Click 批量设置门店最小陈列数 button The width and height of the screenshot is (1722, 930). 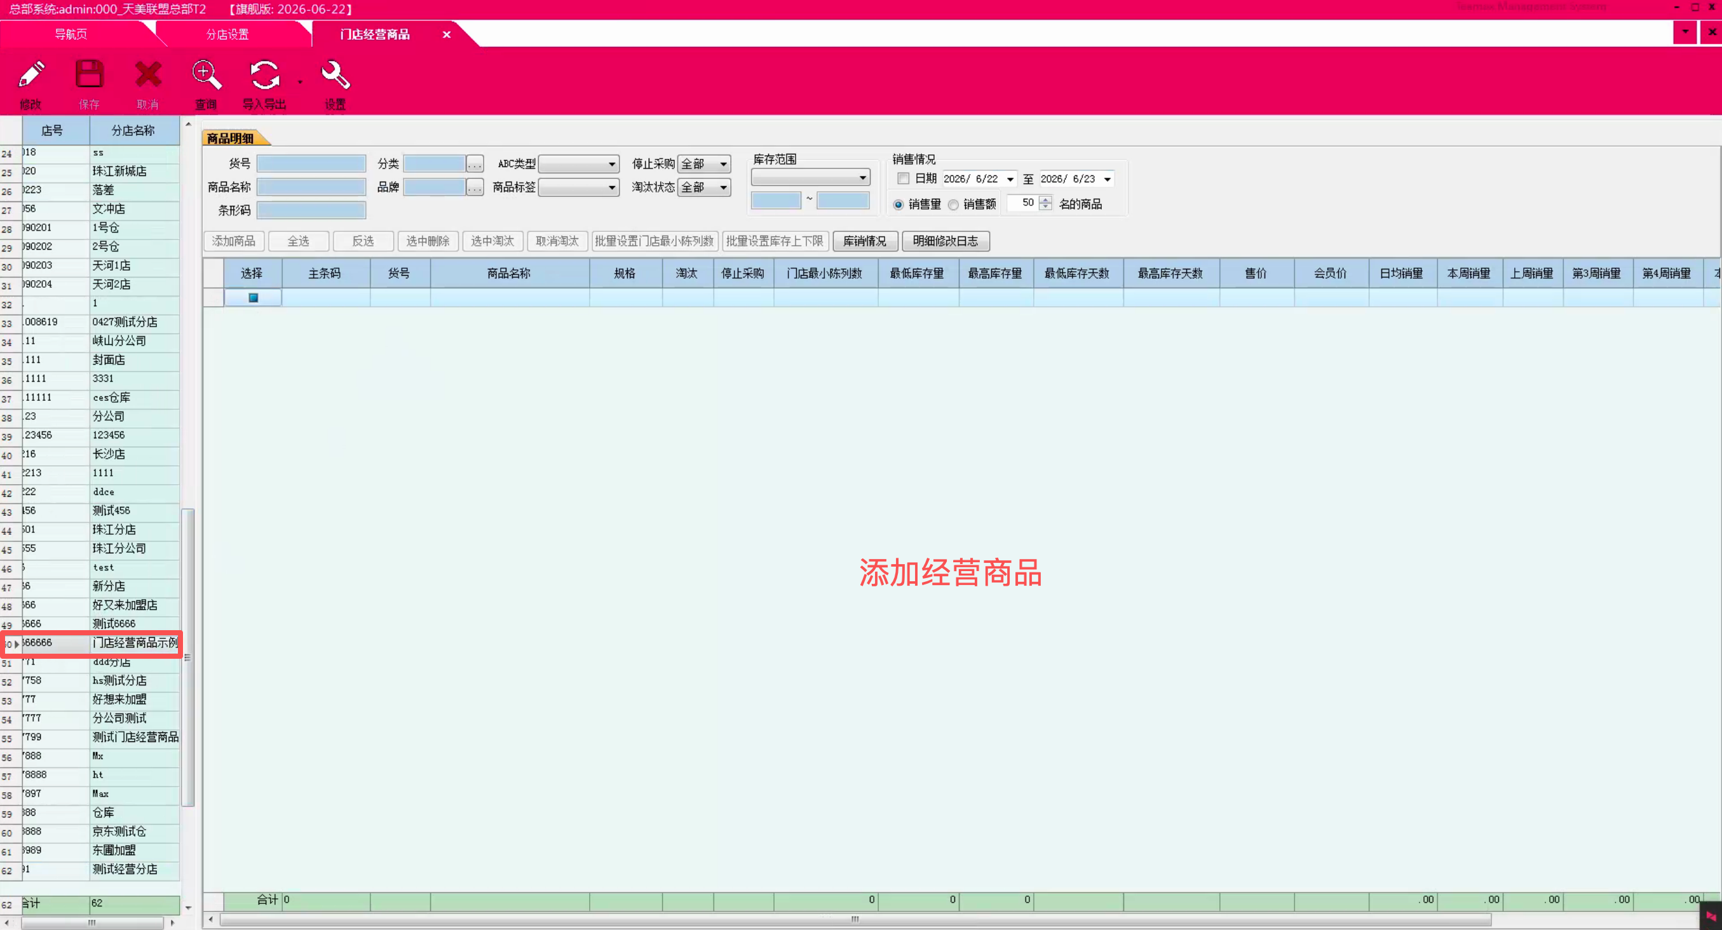tap(654, 241)
